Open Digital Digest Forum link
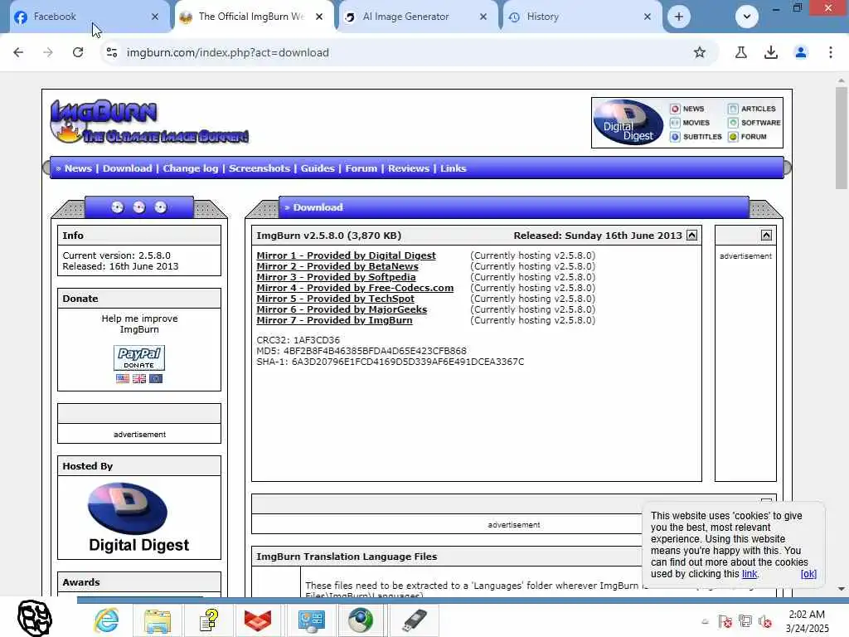The image size is (849, 637). tap(747, 137)
